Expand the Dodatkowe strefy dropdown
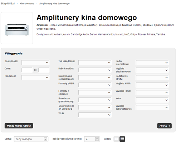 152,78
